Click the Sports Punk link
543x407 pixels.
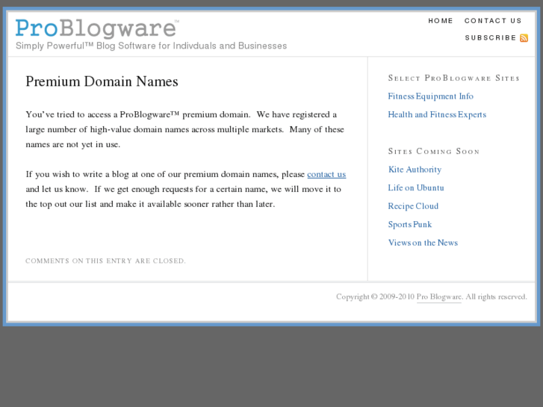(410, 225)
